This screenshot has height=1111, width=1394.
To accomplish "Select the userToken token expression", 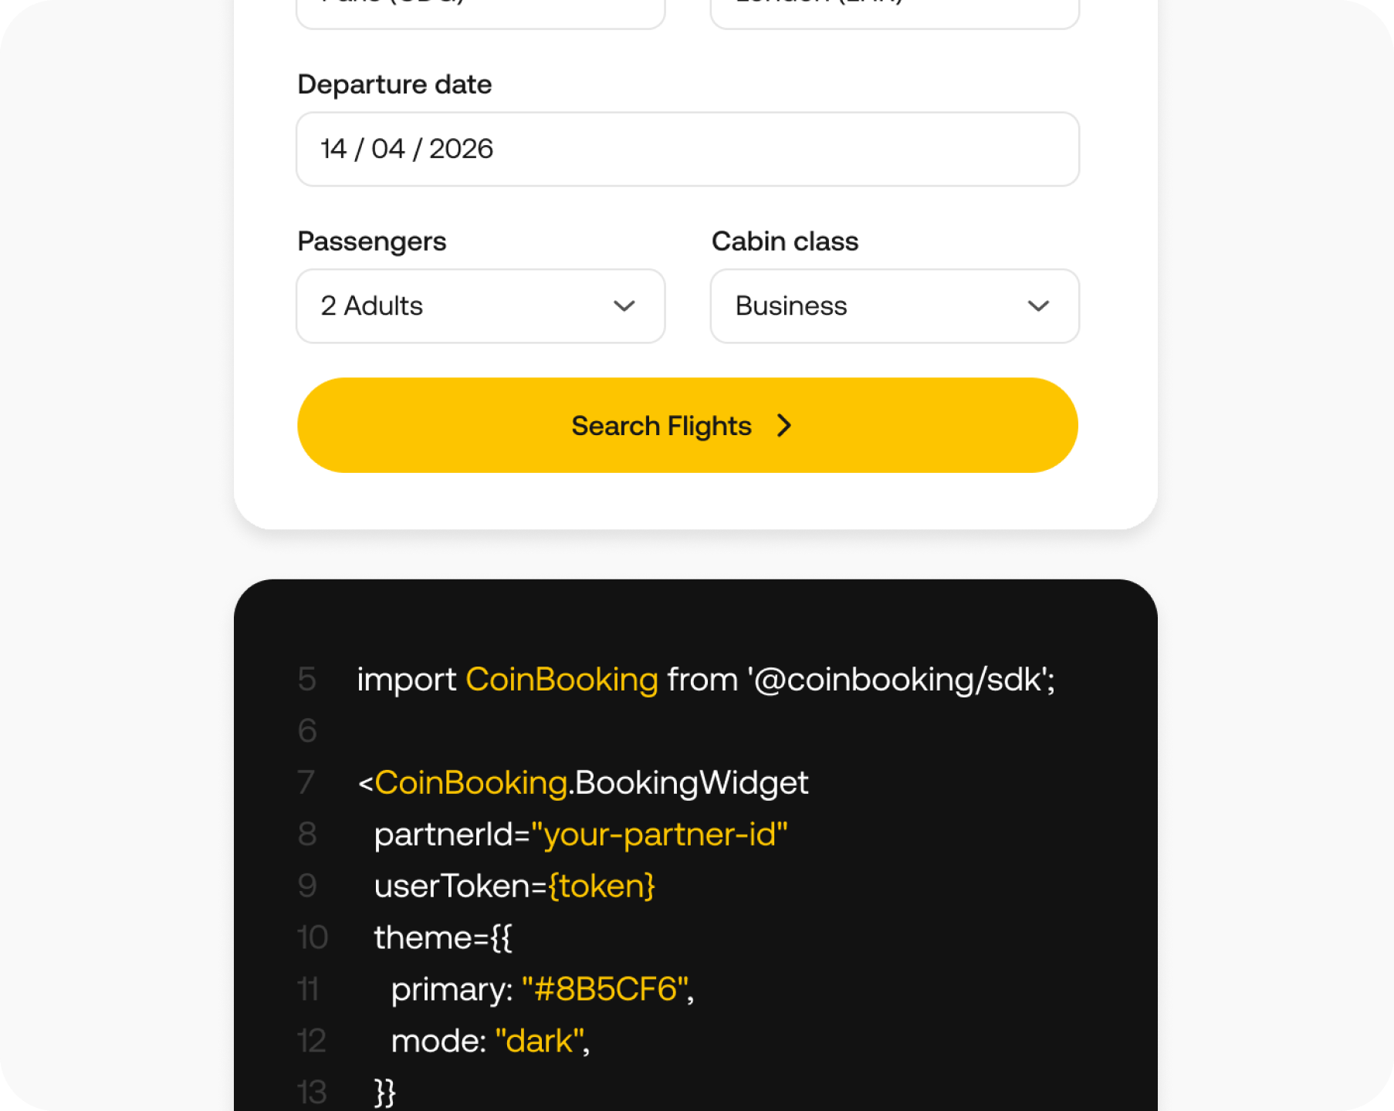I will (601, 885).
